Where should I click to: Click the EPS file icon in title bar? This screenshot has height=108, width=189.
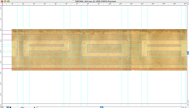(73, 2)
